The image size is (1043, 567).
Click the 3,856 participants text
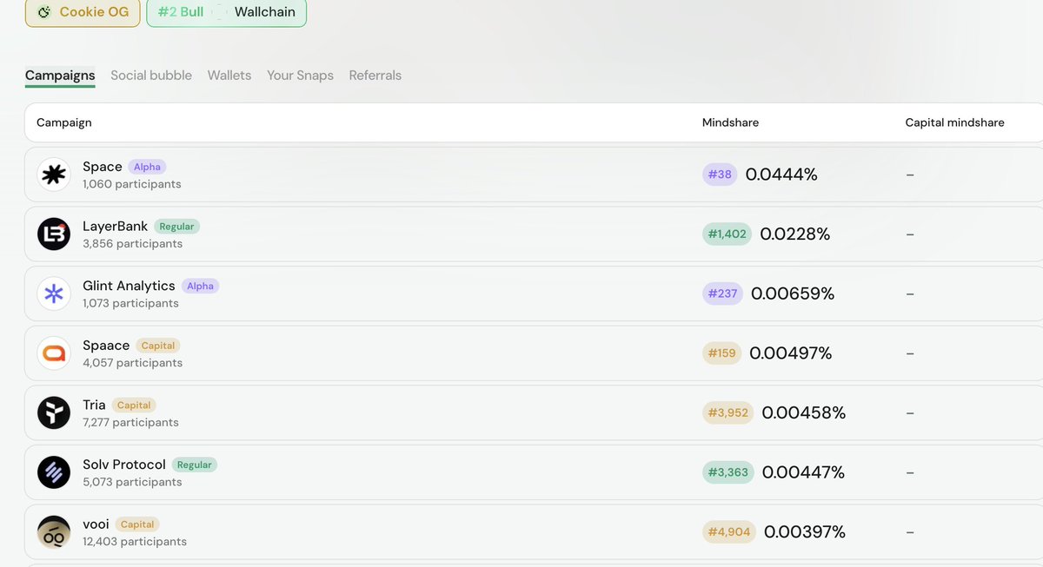(x=133, y=244)
